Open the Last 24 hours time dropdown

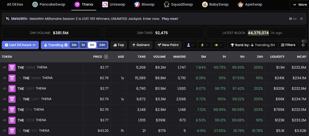20,45
